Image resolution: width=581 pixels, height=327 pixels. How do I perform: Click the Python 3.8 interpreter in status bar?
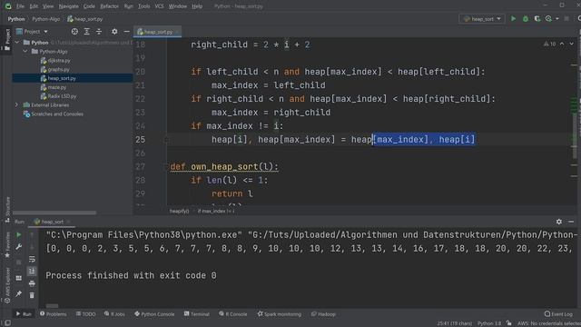pos(489,323)
